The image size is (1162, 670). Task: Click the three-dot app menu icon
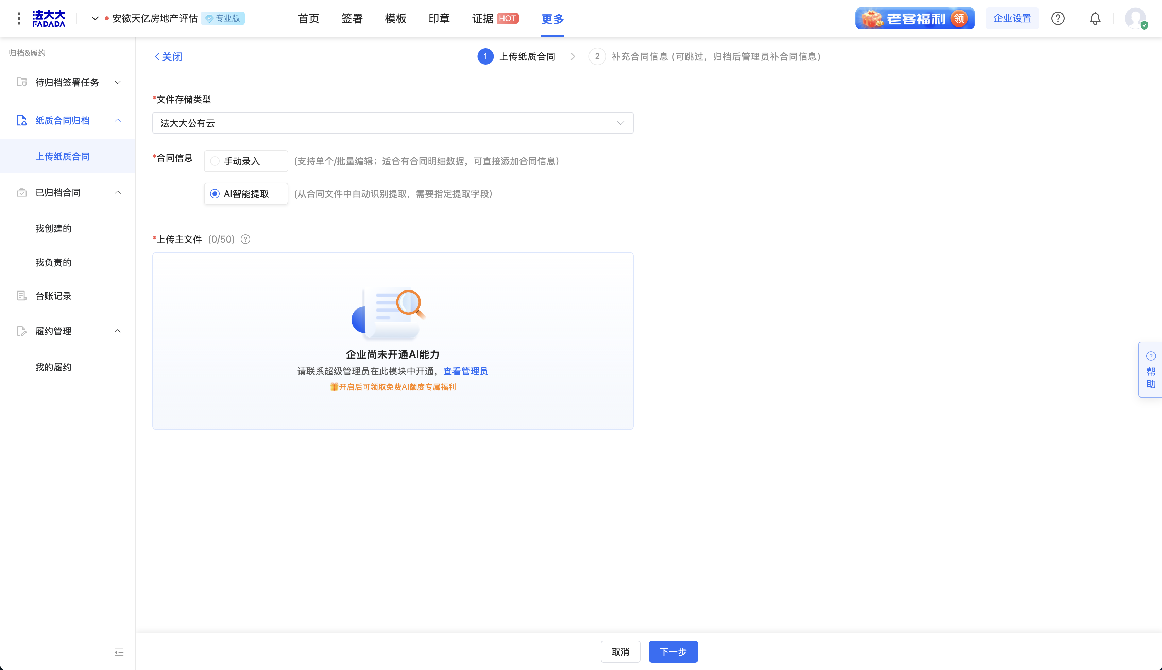point(19,18)
